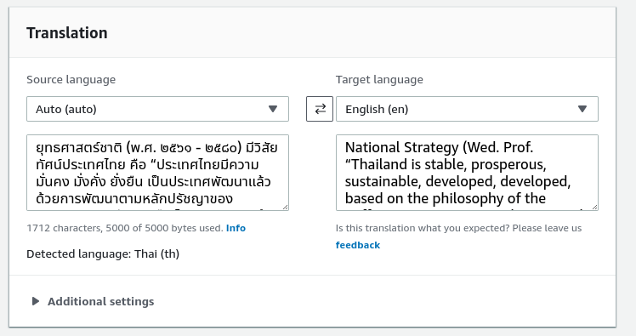Click the Translation panel heading
The width and height of the screenshot is (636, 336).
point(67,33)
